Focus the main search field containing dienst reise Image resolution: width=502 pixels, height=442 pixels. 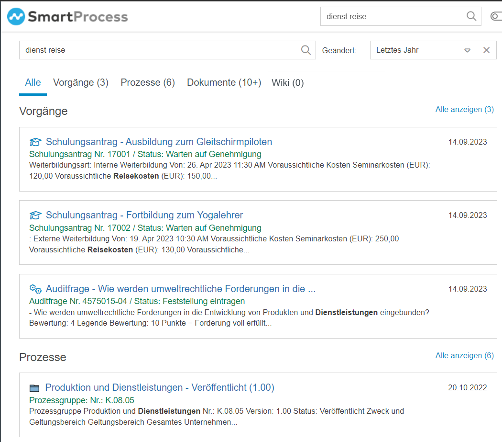158,50
